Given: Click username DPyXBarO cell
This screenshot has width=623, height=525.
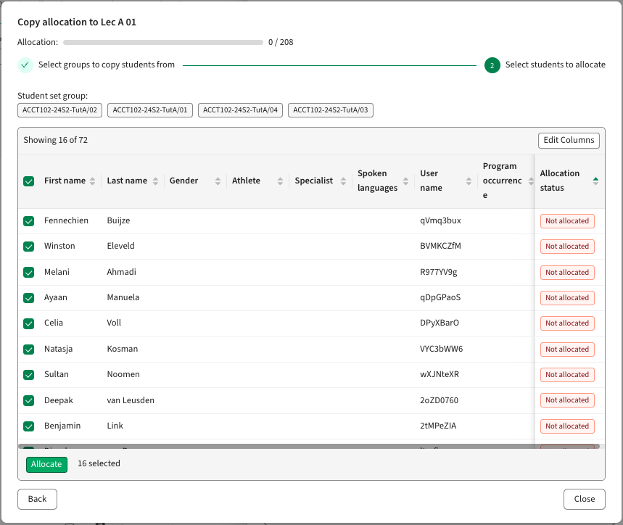Looking at the screenshot, I should pyautogui.click(x=440, y=323).
